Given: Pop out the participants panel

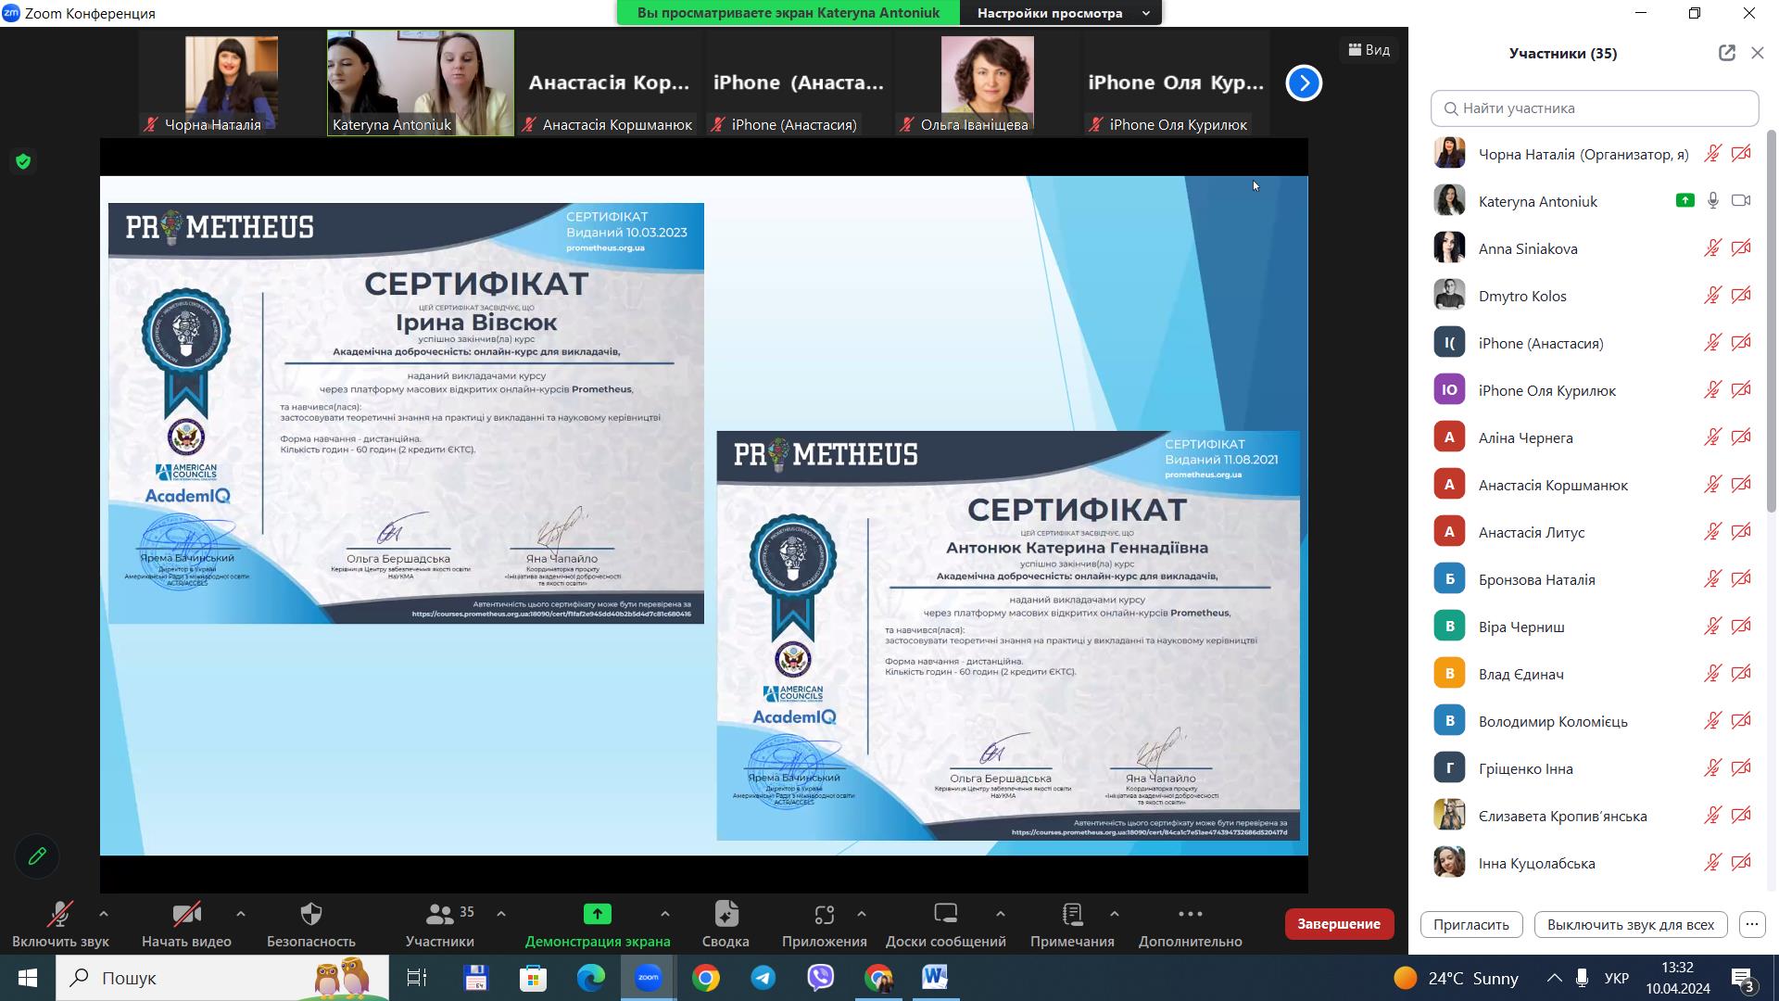Looking at the screenshot, I should coord(1726,53).
